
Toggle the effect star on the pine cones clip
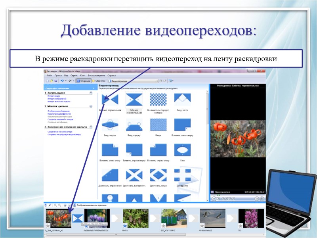pos(125,225)
